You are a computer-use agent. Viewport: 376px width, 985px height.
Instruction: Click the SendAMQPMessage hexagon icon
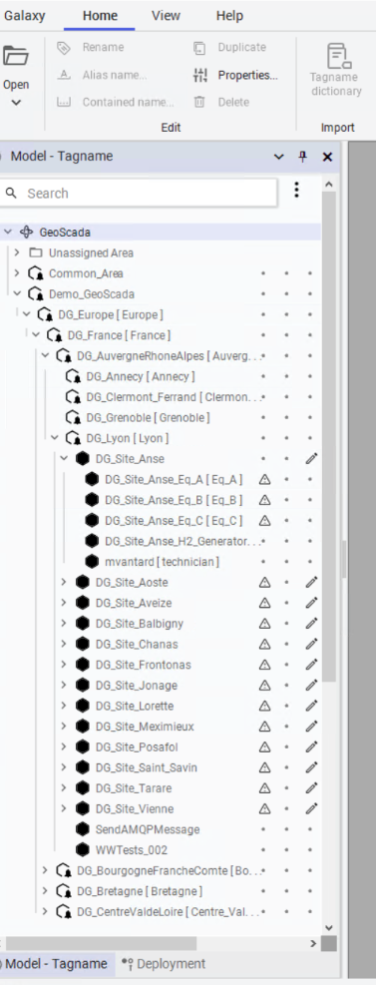[x=82, y=829]
